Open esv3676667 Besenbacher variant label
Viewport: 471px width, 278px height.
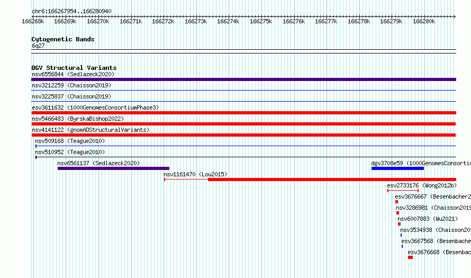point(433,196)
